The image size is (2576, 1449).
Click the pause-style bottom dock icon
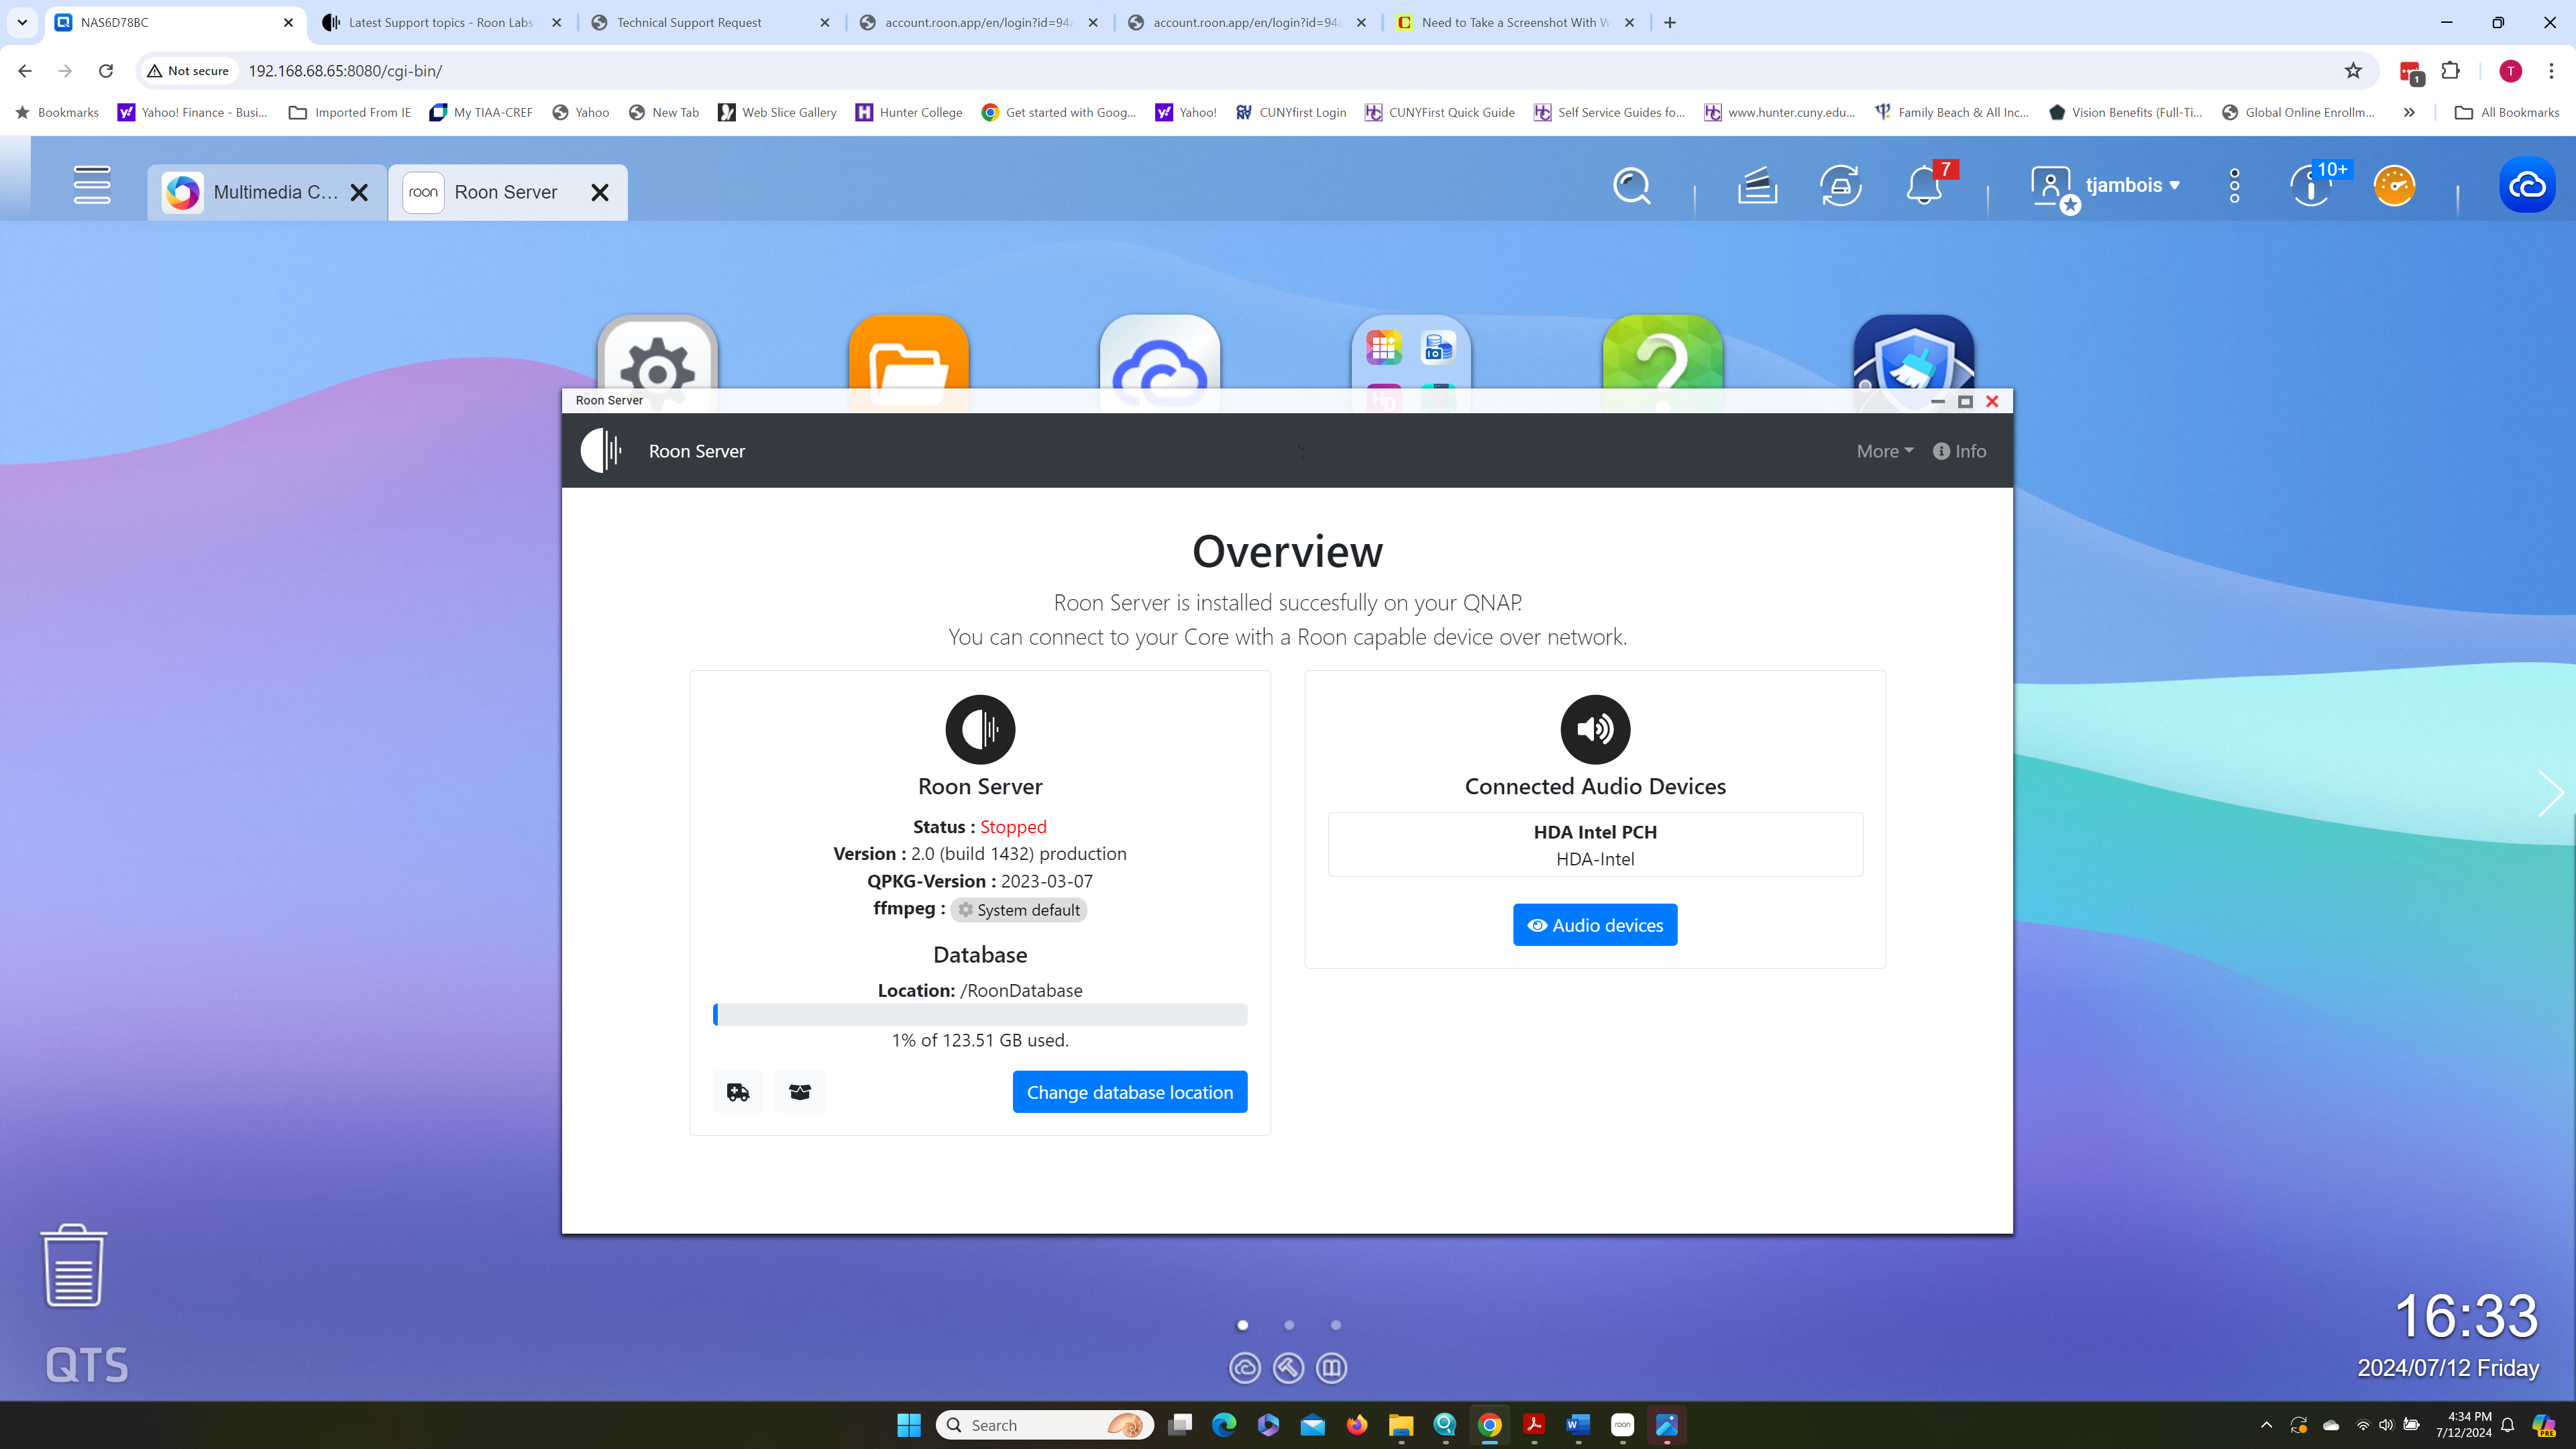(1331, 1368)
